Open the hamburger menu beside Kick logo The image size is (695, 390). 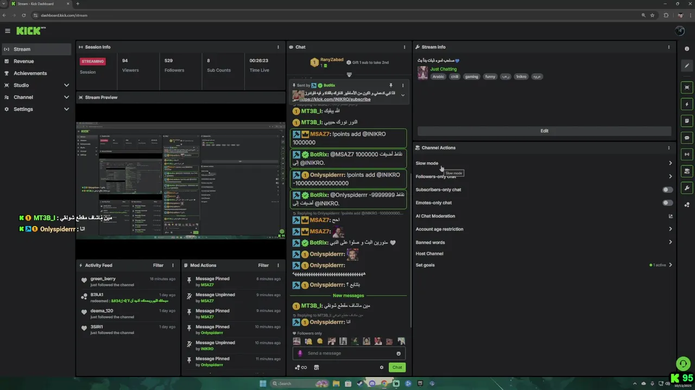coord(8,31)
